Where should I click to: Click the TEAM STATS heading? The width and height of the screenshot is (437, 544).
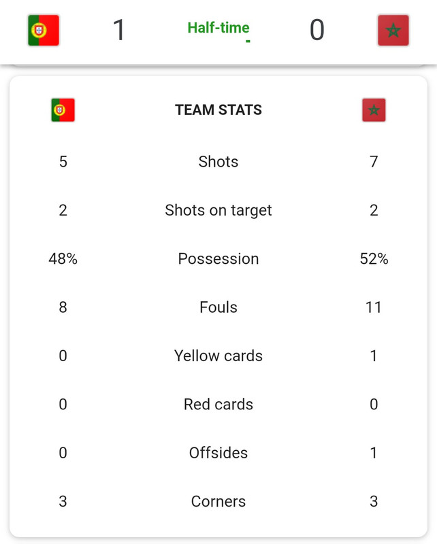(x=218, y=110)
